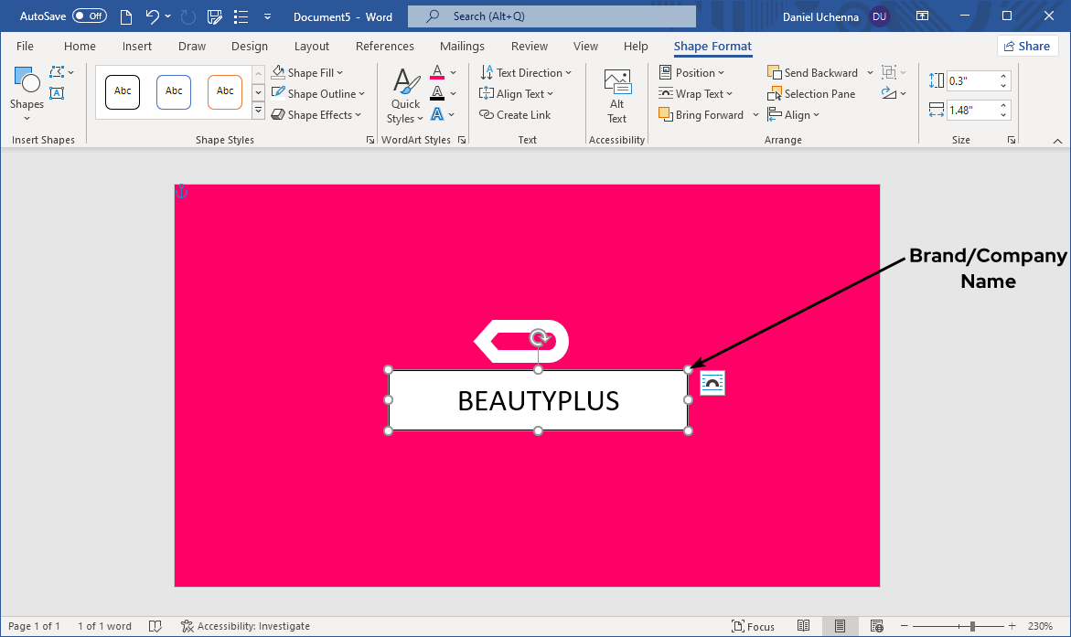Click the Selection Pane icon
This screenshot has width=1071, height=637.
[x=776, y=94]
